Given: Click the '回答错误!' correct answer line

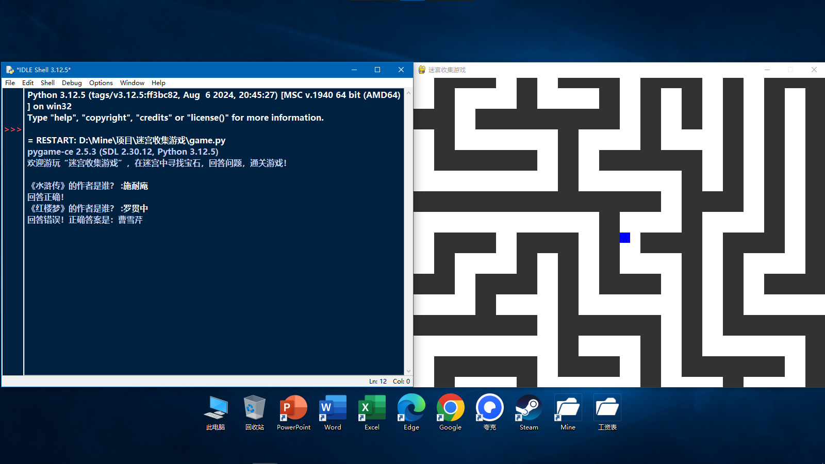Looking at the screenshot, I should point(85,220).
